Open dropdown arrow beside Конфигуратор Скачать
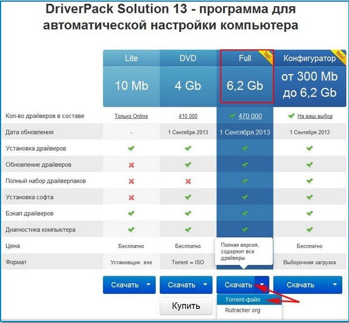 pyautogui.click(x=335, y=285)
